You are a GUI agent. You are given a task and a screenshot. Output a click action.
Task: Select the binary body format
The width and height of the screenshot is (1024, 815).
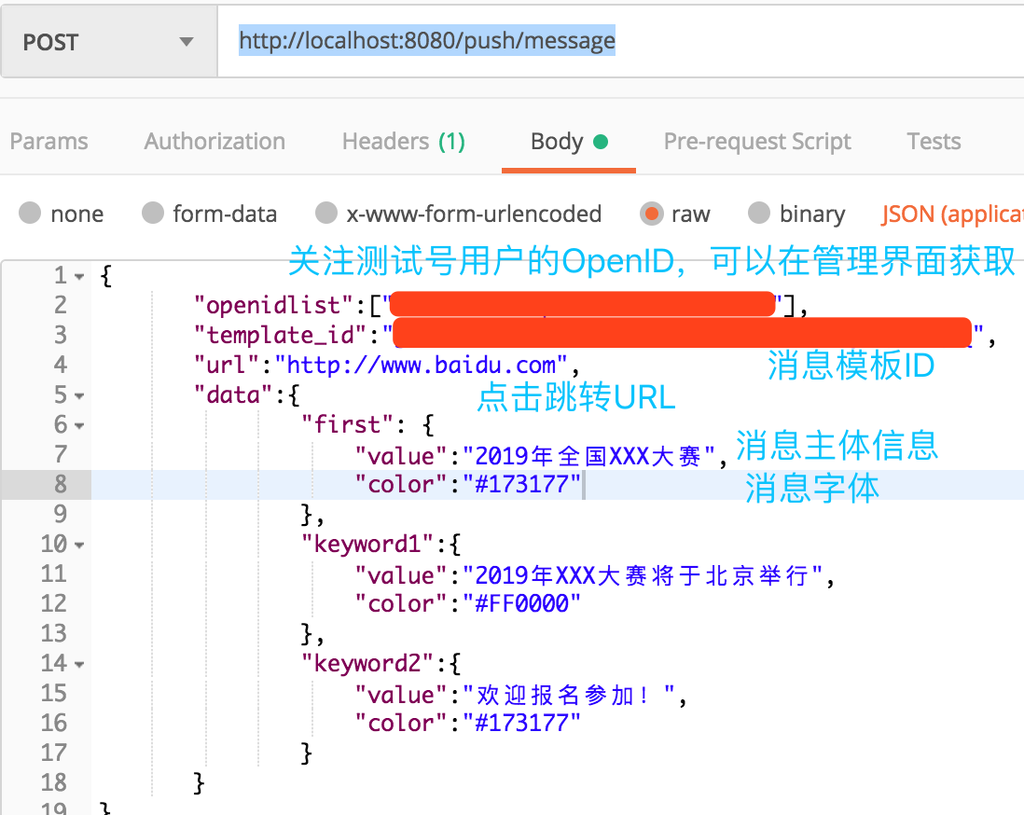click(x=796, y=214)
